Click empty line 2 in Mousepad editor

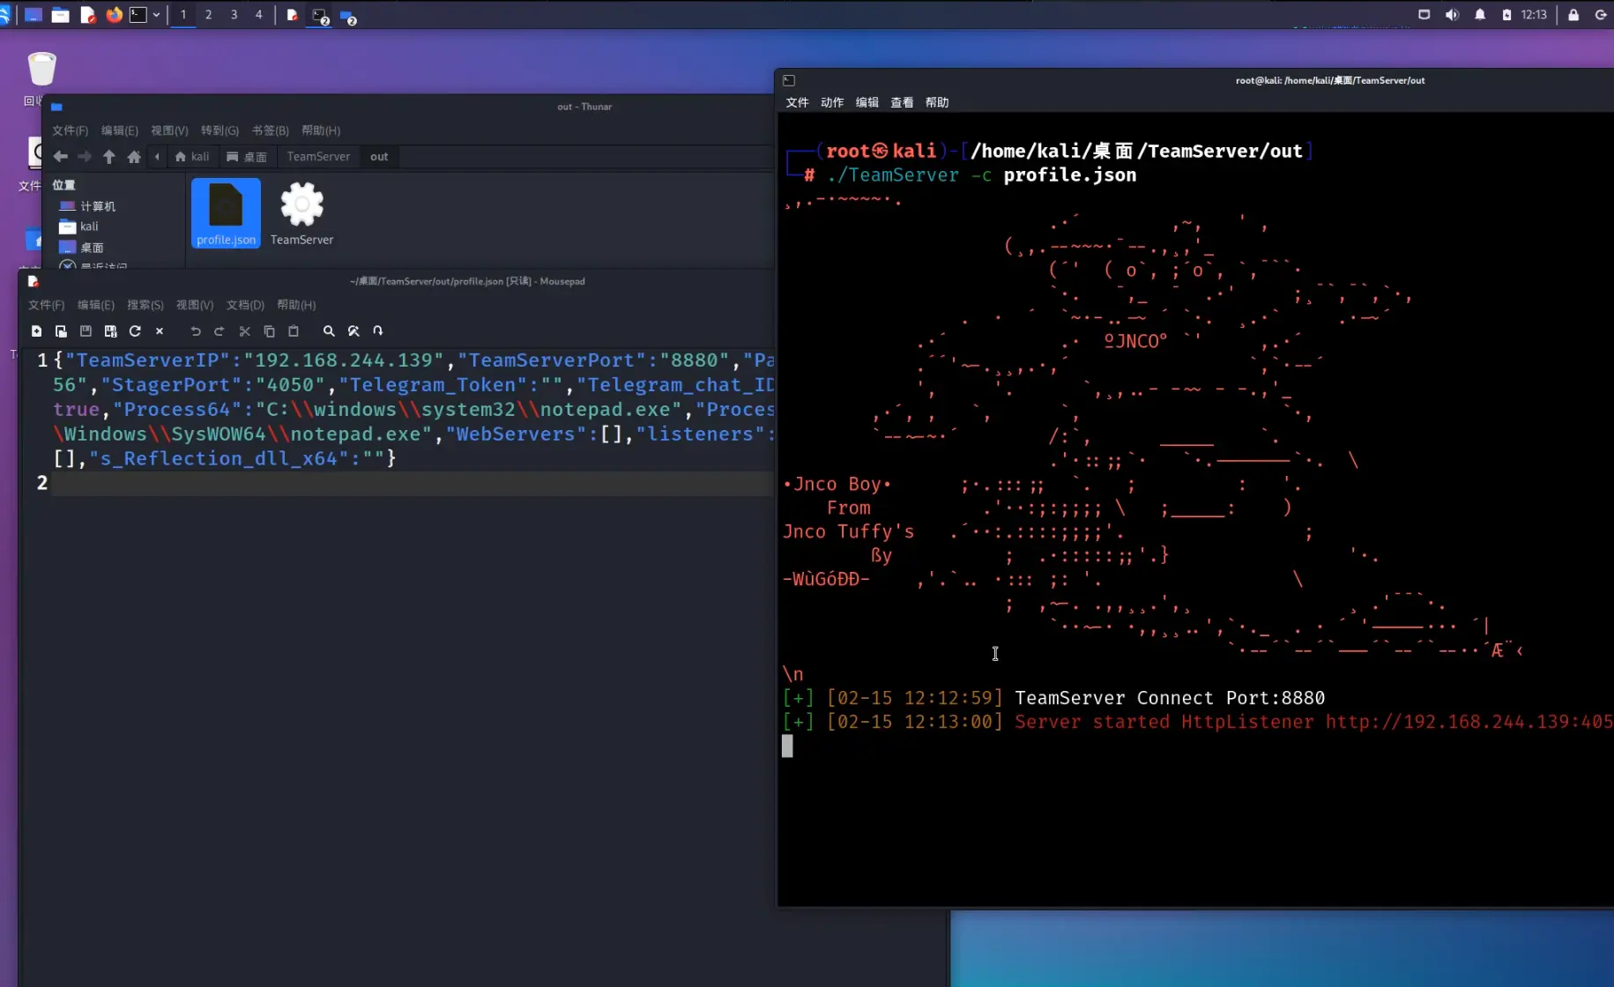(411, 483)
